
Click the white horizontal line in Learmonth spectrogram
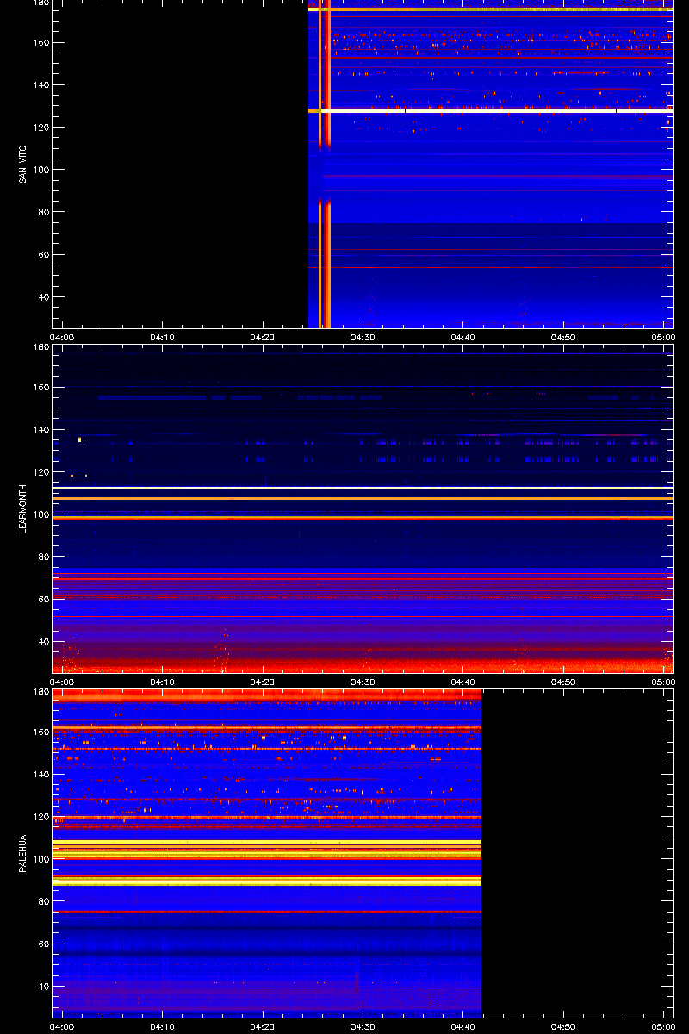[363, 488]
